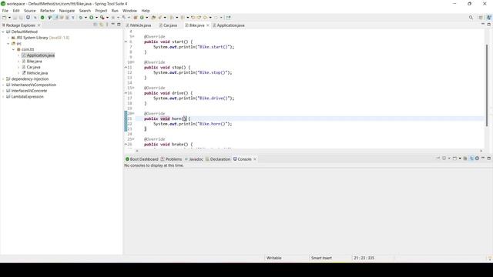Expand JRE System Library node
The image size is (493, 277).
click(x=8, y=38)
